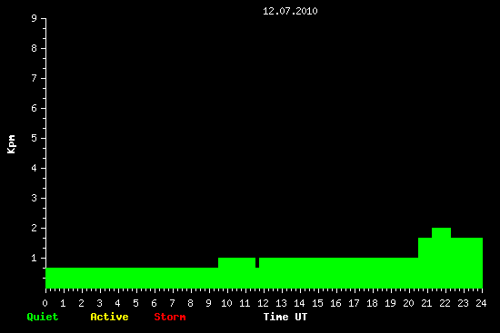Select the green Quiet legend label

[43, 317]
